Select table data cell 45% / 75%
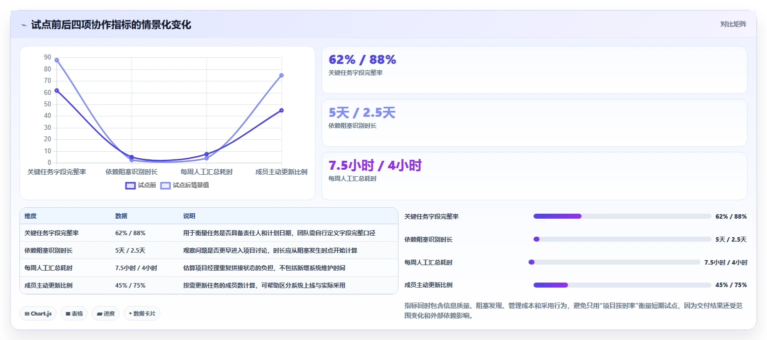This screenshot has width=767, height=340. pos(130,286)
